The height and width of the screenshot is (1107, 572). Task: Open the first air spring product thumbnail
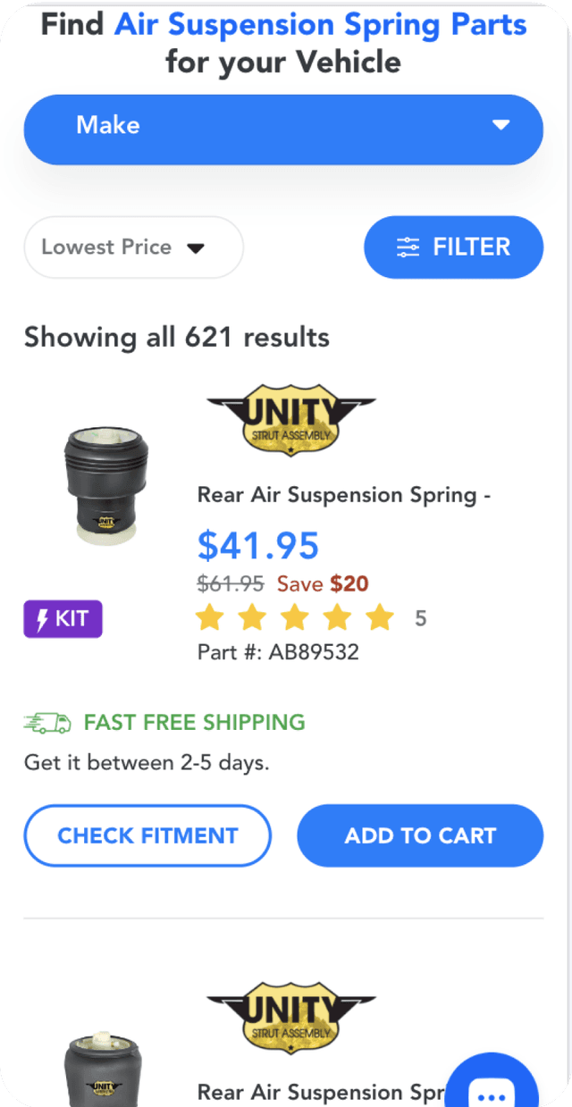[x=106, y=483]
